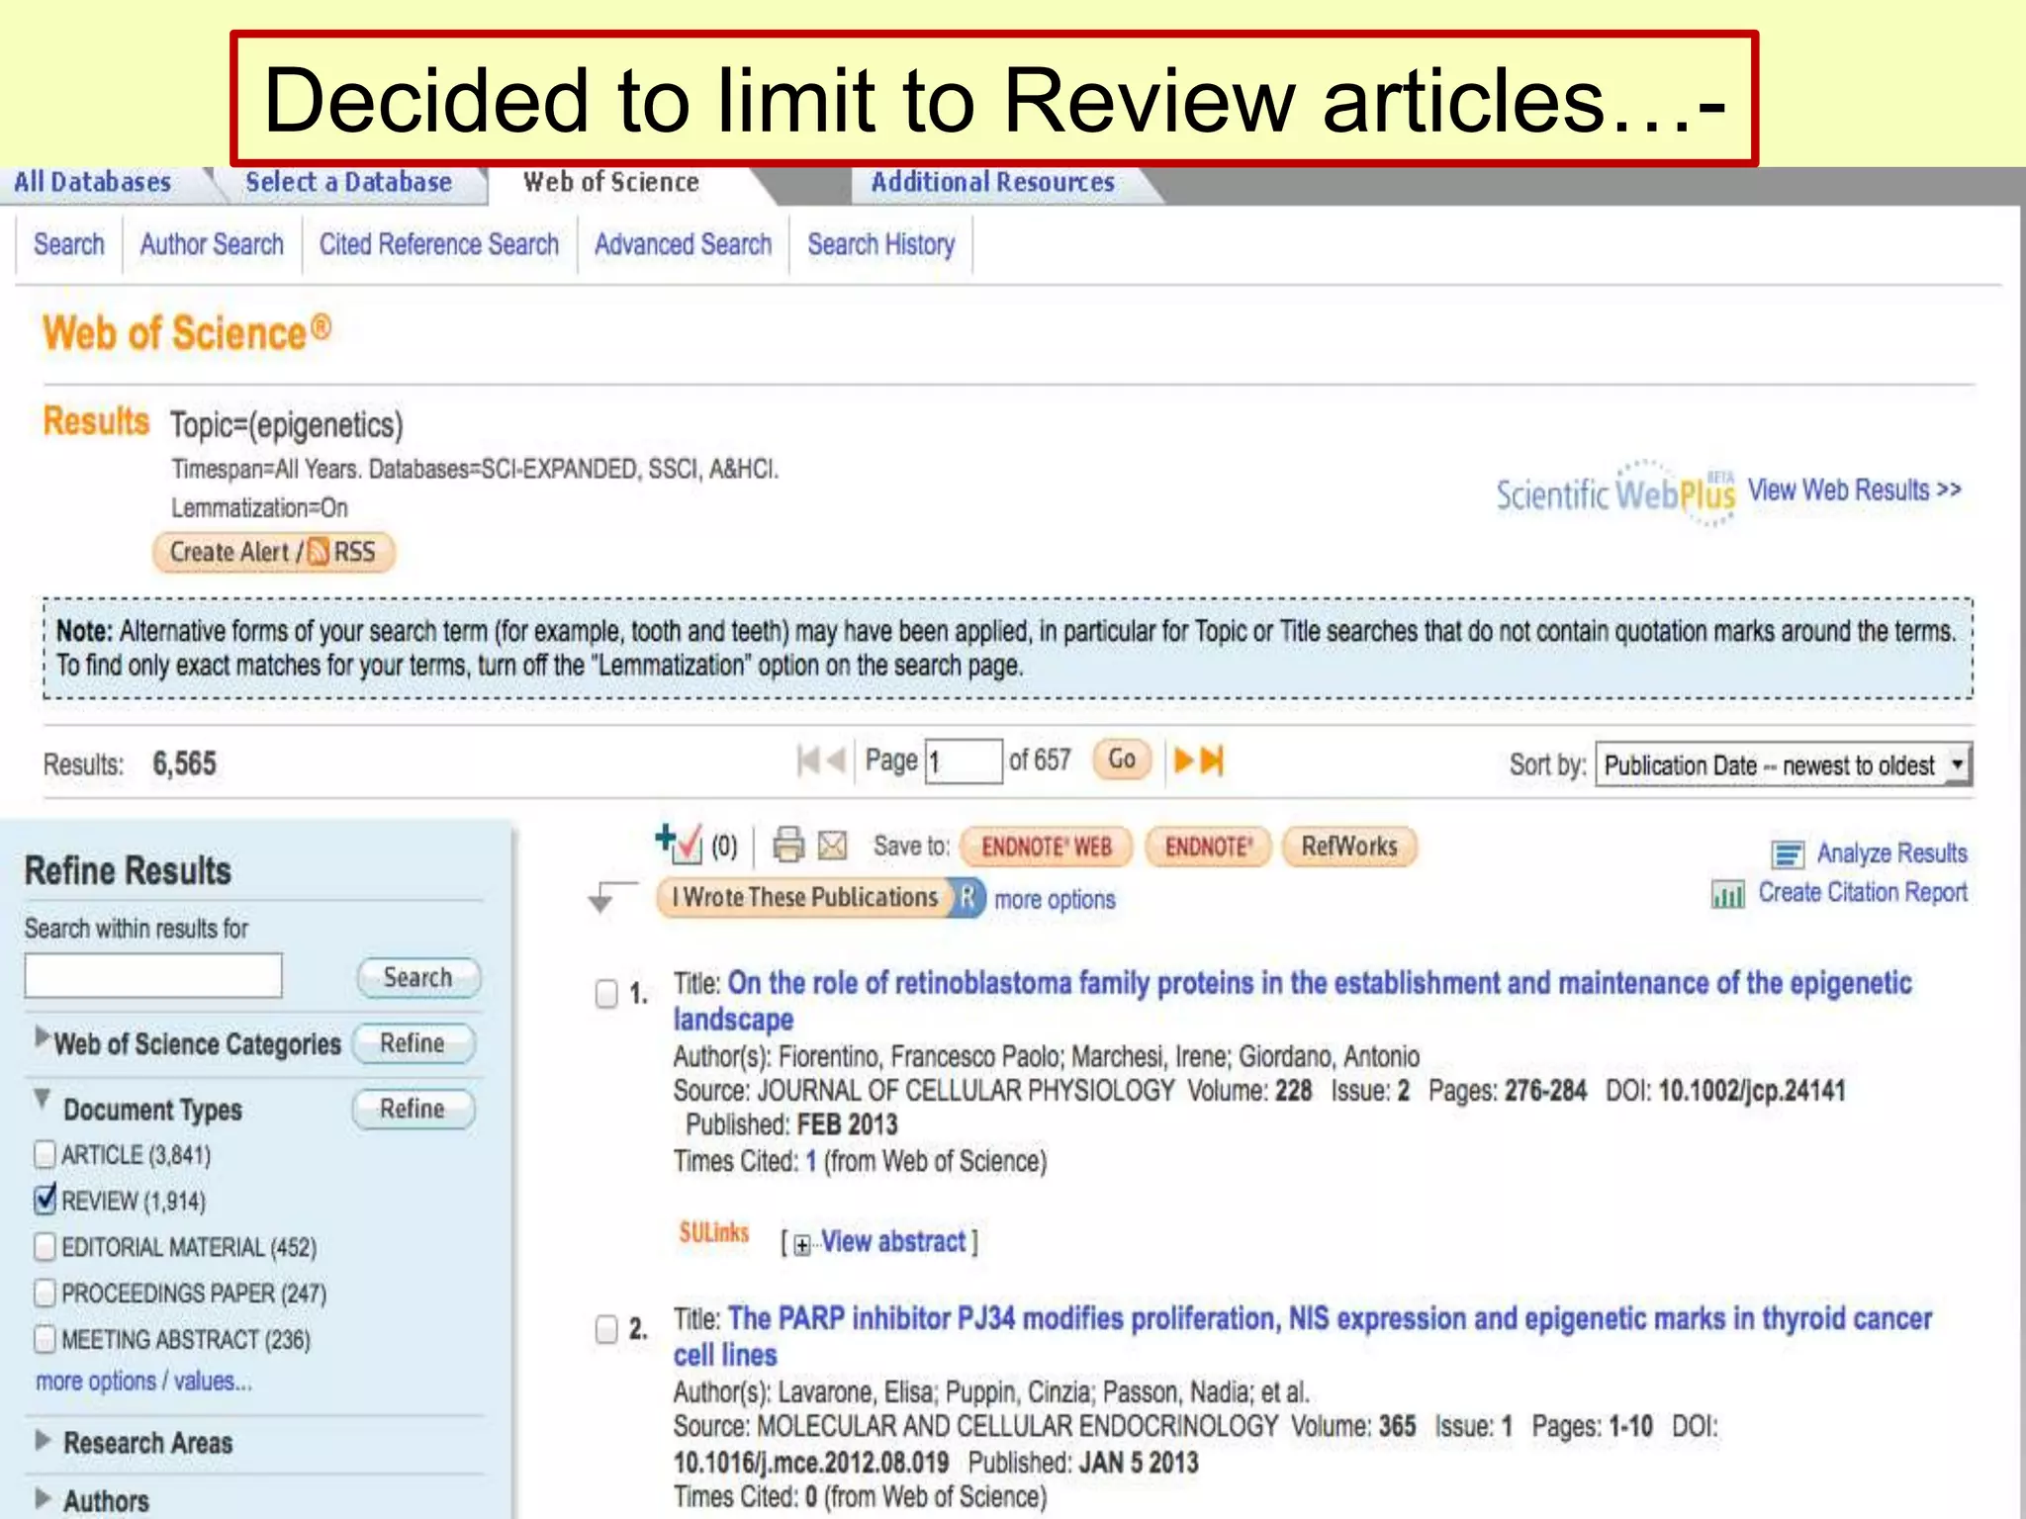2026x1519 pixels.
Task: Check the MEETING ABSTRACT (236) checkbox
Action: coord(45,1339)
